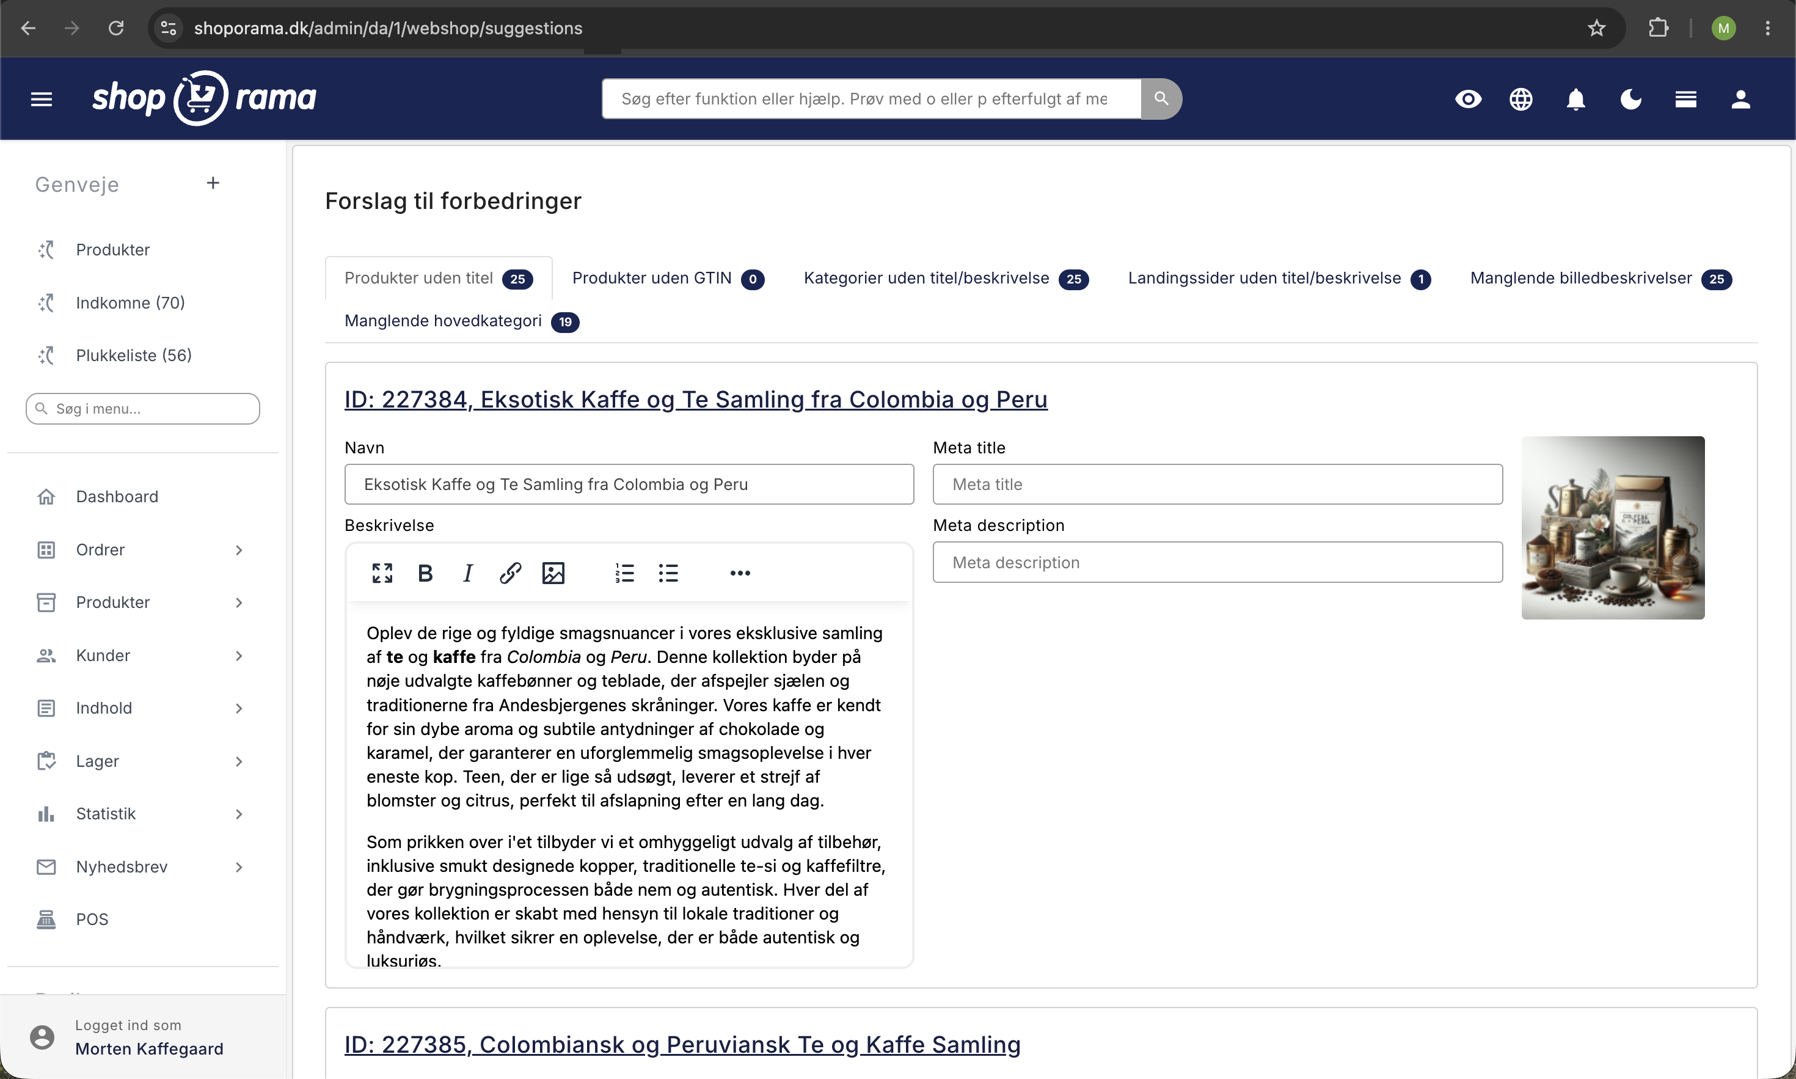The width and height of the screenshot is (1796, 1079).
Task: Open Indkomne (70) shortcut
Action: pos(130,302)
